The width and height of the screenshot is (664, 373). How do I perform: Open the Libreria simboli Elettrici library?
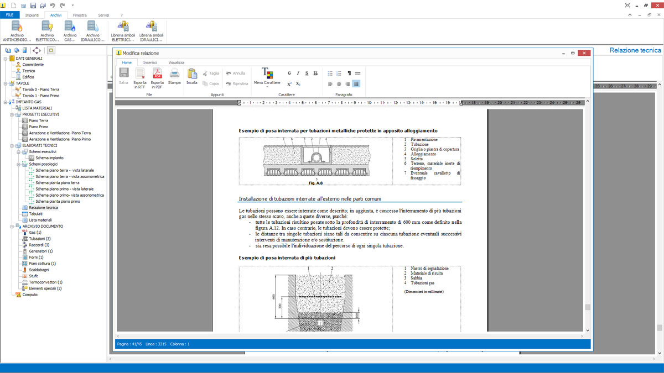pos(123,31)
